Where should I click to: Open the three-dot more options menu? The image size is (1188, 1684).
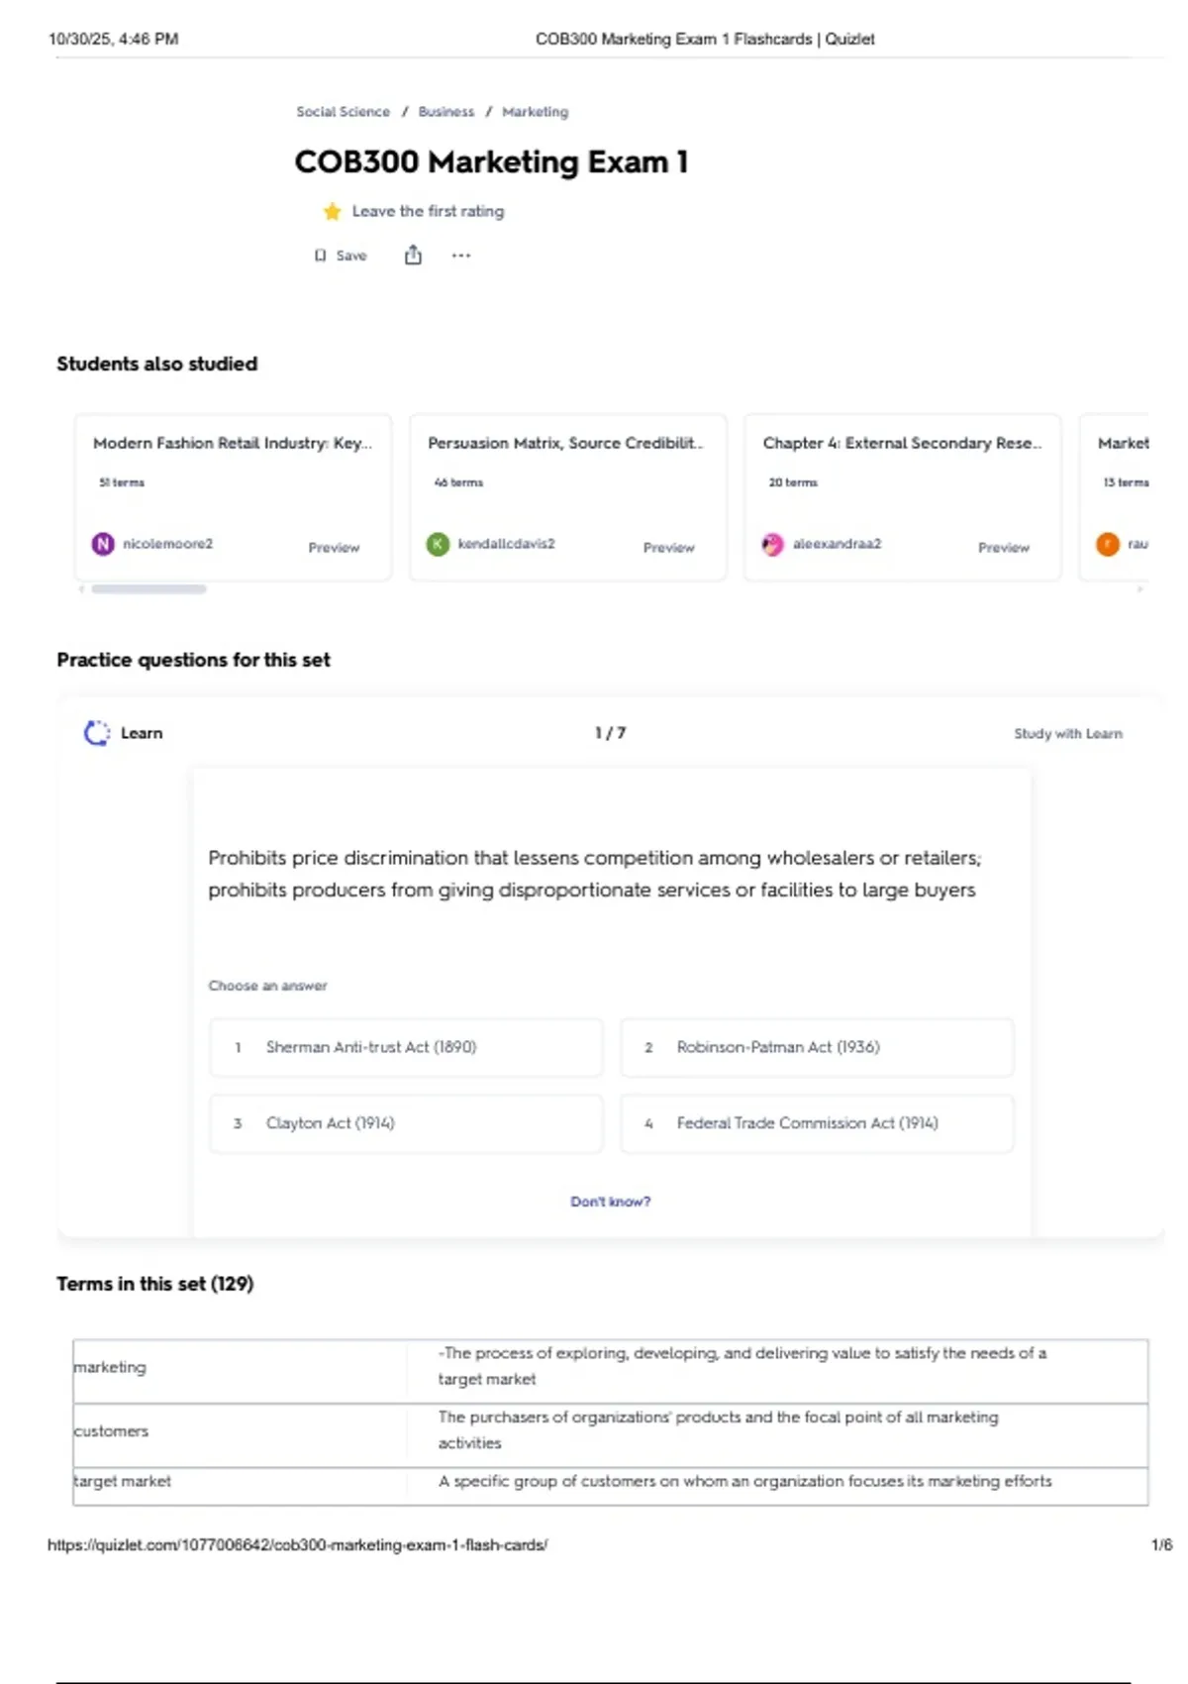click(x=461, y=256)
